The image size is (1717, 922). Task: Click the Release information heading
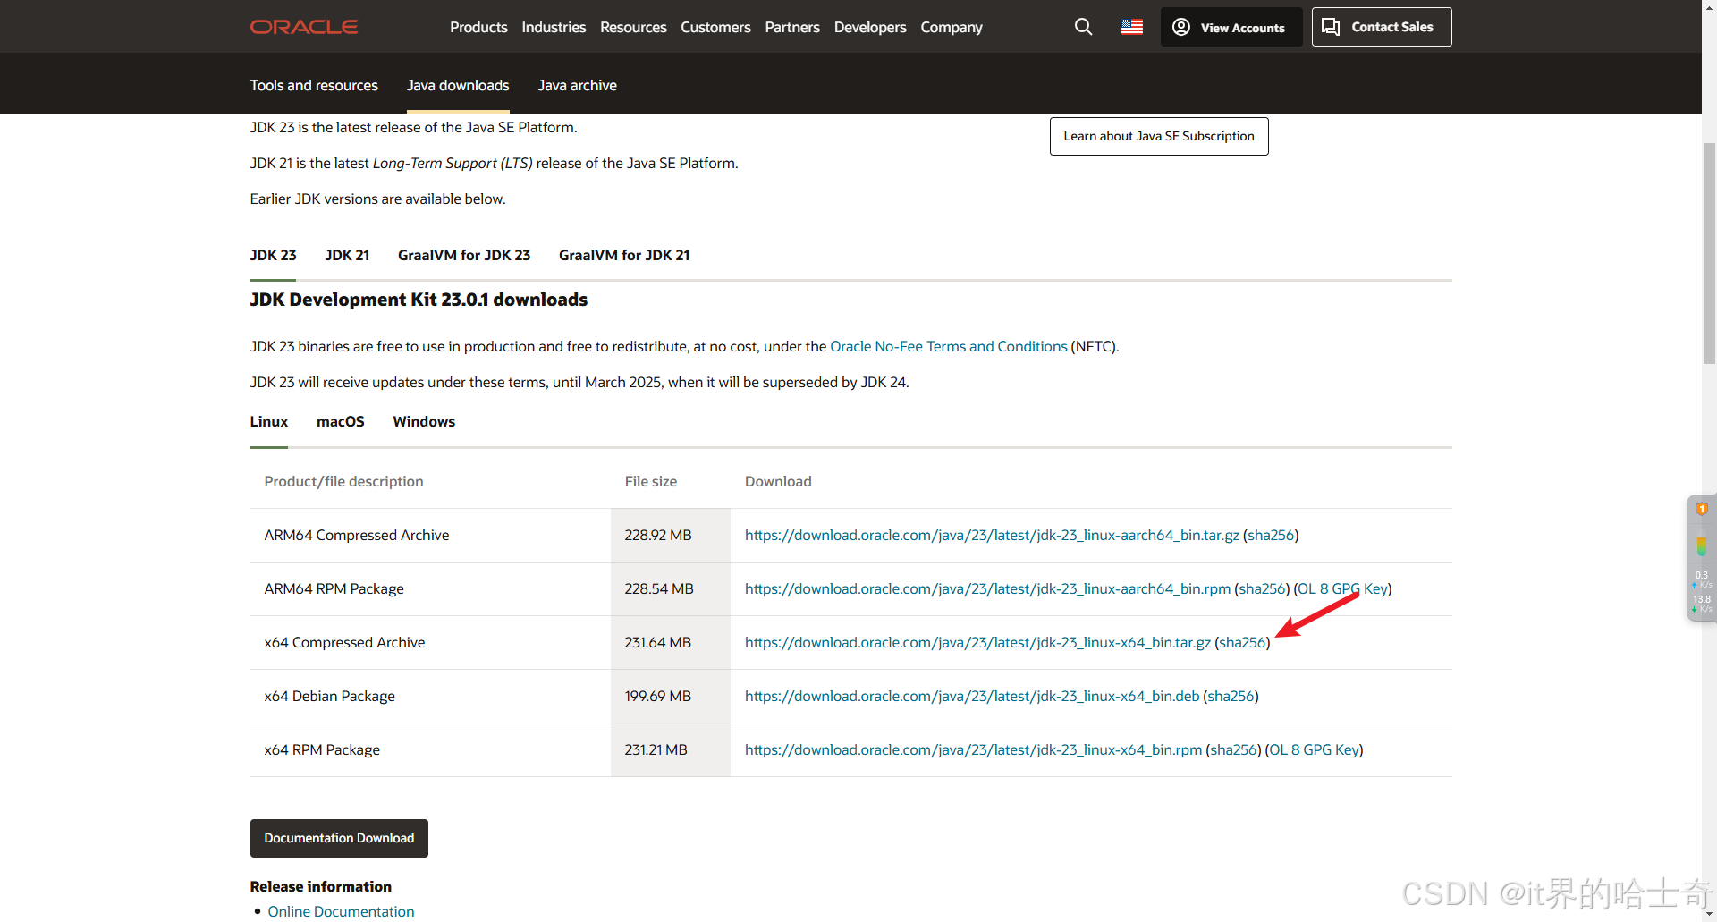pyautogui.click(x=321, y=886)
